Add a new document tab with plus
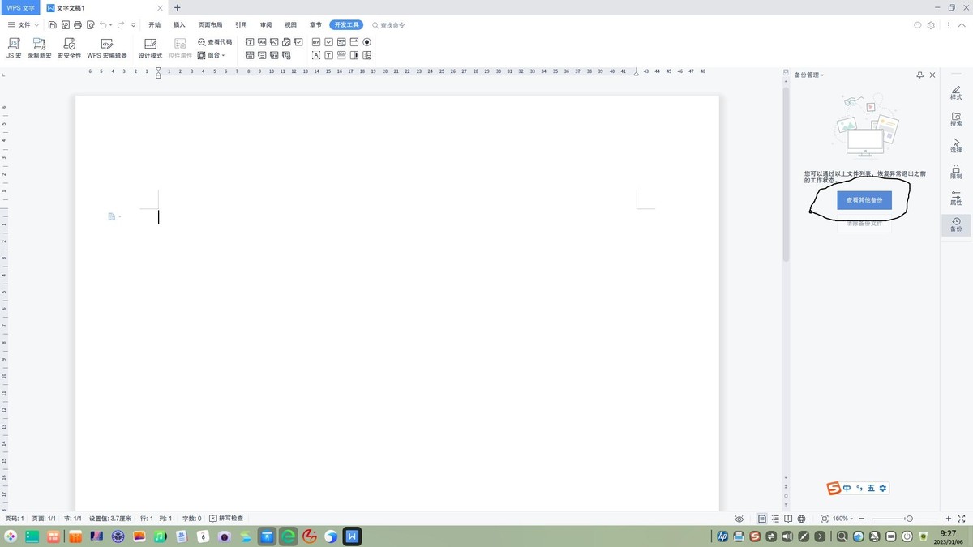973x547 pixels. click(x=178, y=7)
